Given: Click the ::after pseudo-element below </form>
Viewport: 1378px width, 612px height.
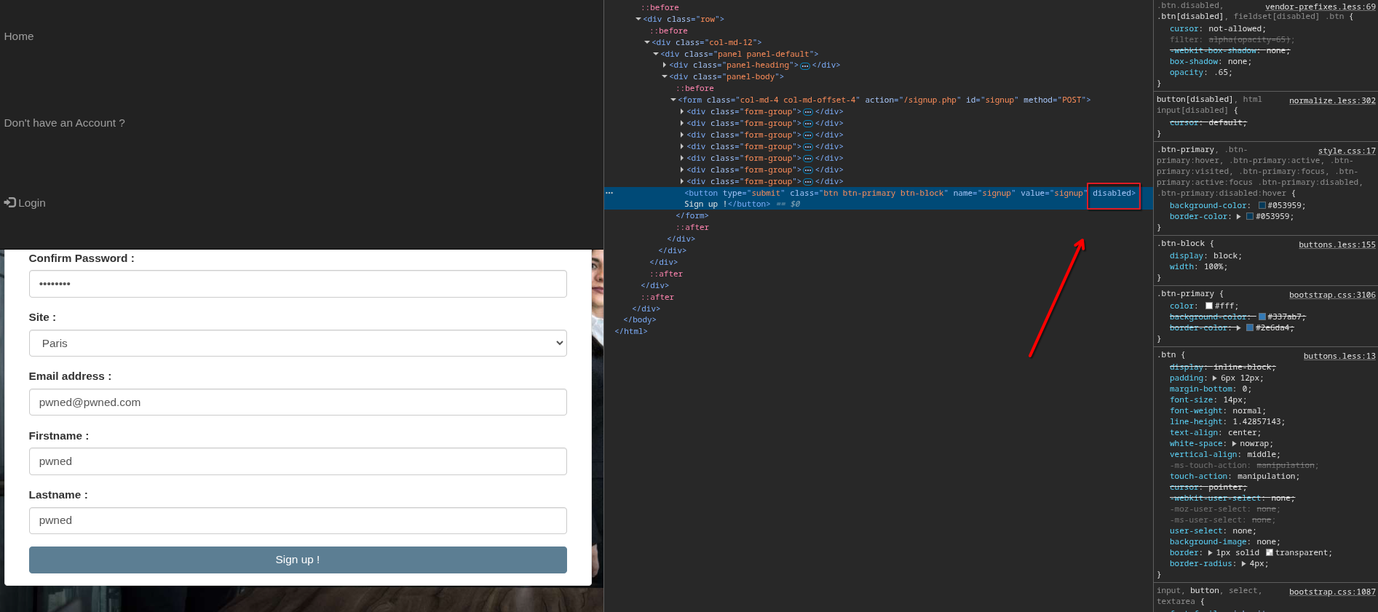Looking at the screenshot, I should click(692, 227).
